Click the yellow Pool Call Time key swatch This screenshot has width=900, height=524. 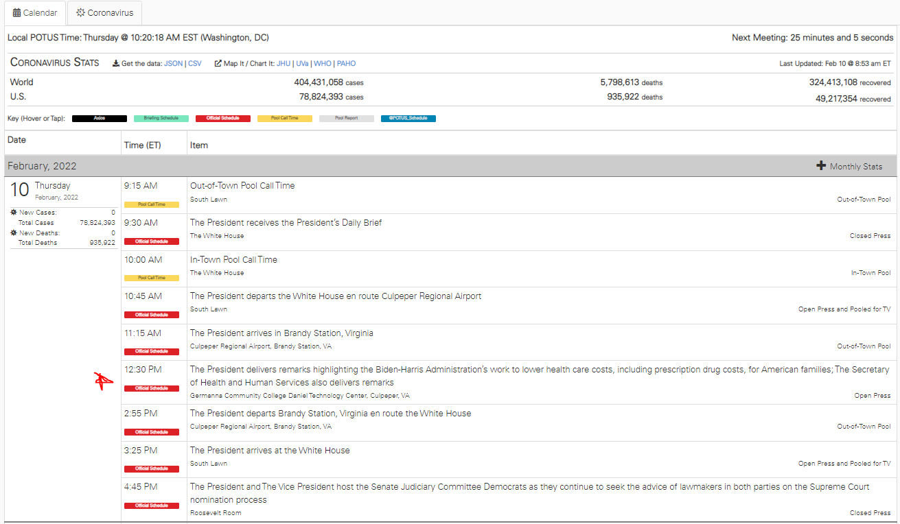(285, 118)
